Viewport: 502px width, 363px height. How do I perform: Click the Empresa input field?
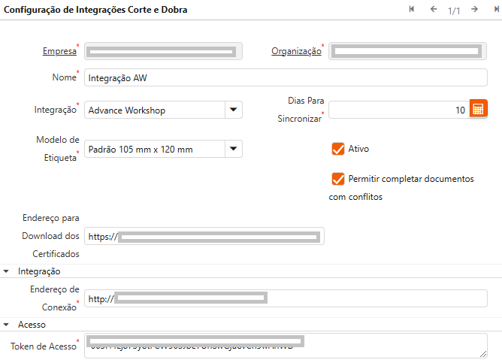coord(162,51)
